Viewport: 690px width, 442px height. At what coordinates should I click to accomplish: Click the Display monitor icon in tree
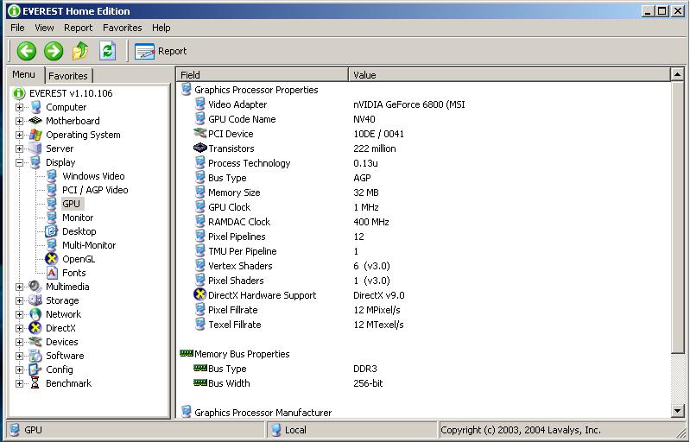pos(35,162)
